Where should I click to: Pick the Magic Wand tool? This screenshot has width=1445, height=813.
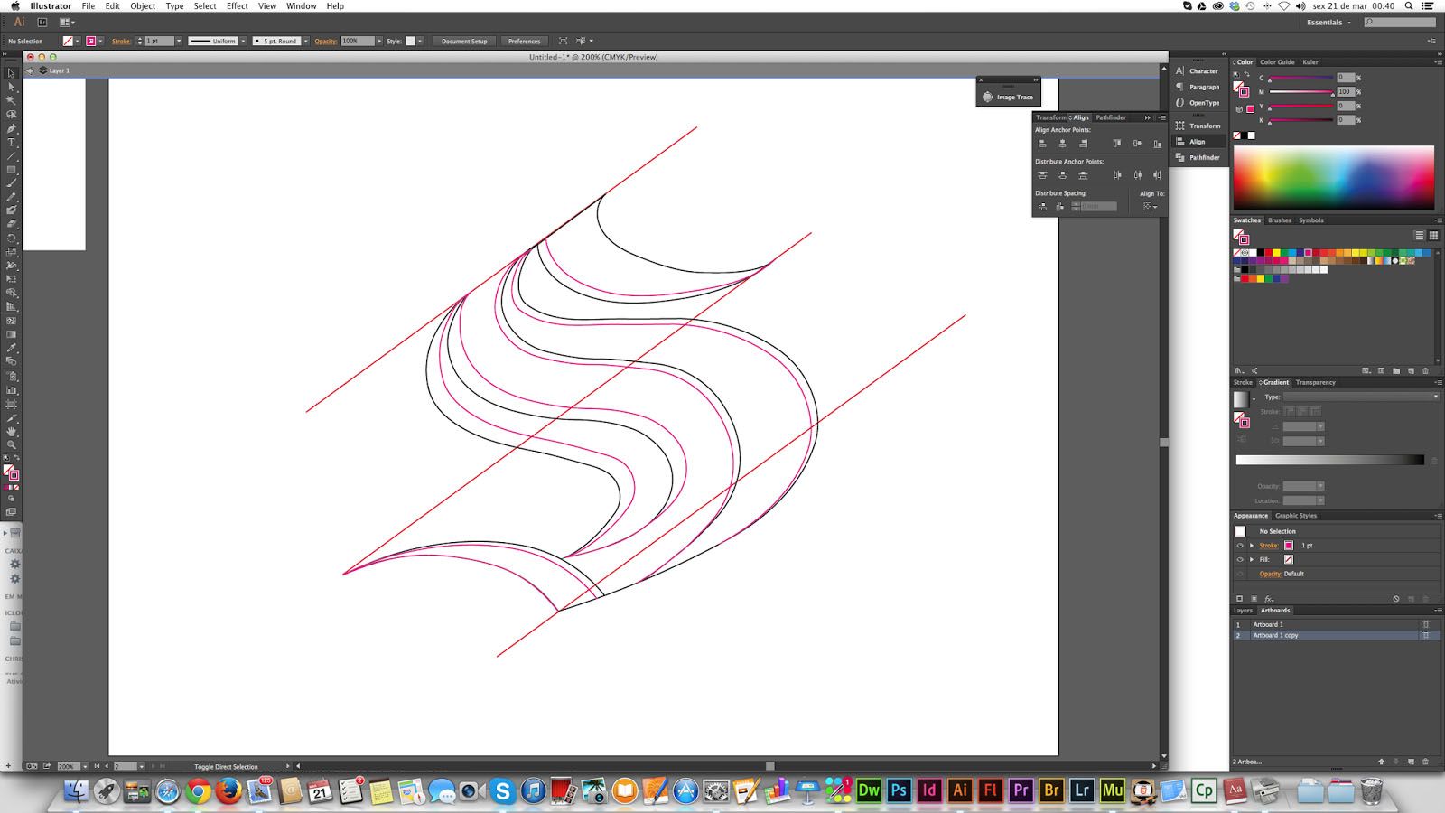click(11, 100)
